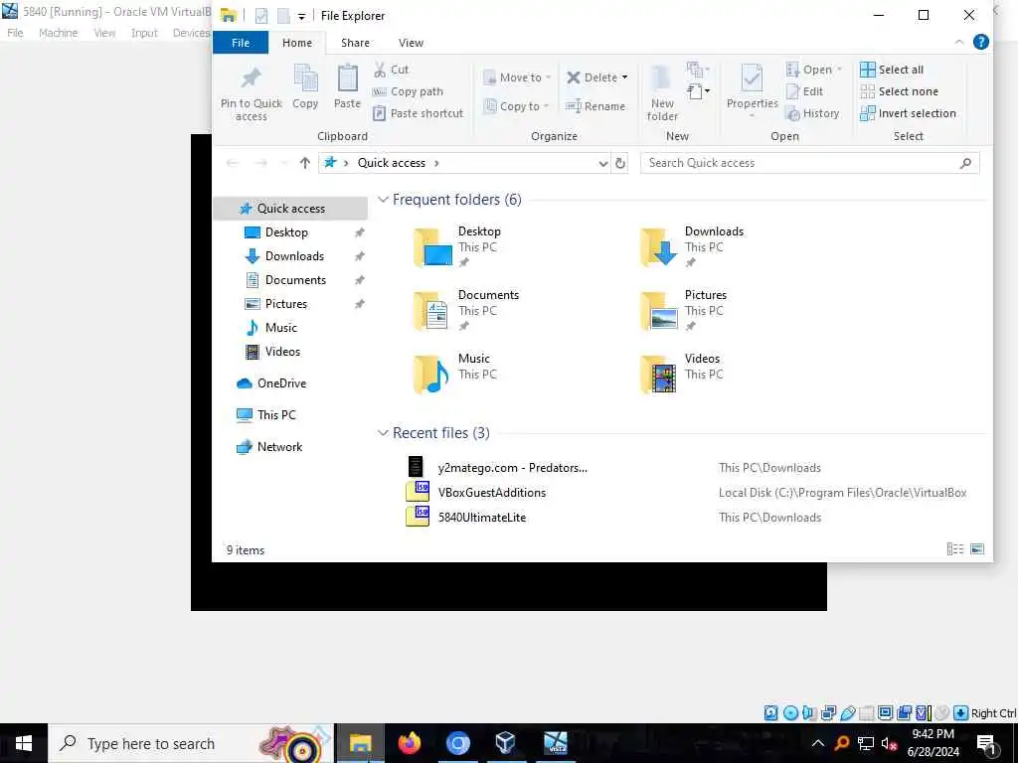Open Documents frequent folder

[467, 311]
